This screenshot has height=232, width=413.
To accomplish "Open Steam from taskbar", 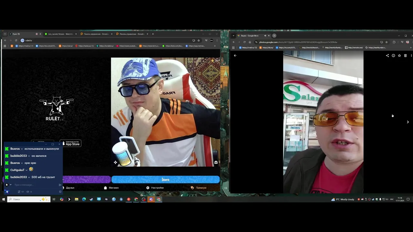I will [x=91, y=199].
